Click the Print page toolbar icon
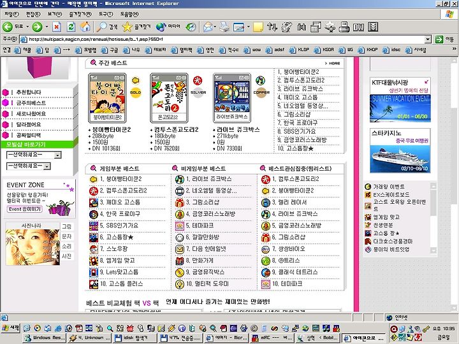 [x=224, y=27]
